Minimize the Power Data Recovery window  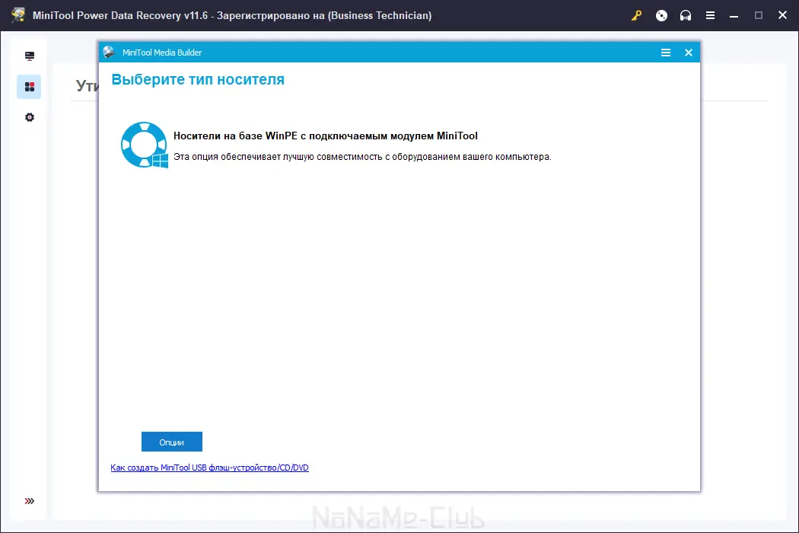734,16
